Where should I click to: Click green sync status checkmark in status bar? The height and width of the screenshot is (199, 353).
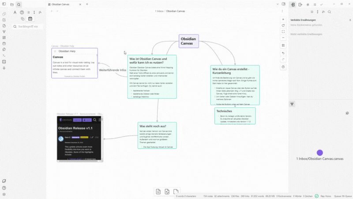pos(316,196)
